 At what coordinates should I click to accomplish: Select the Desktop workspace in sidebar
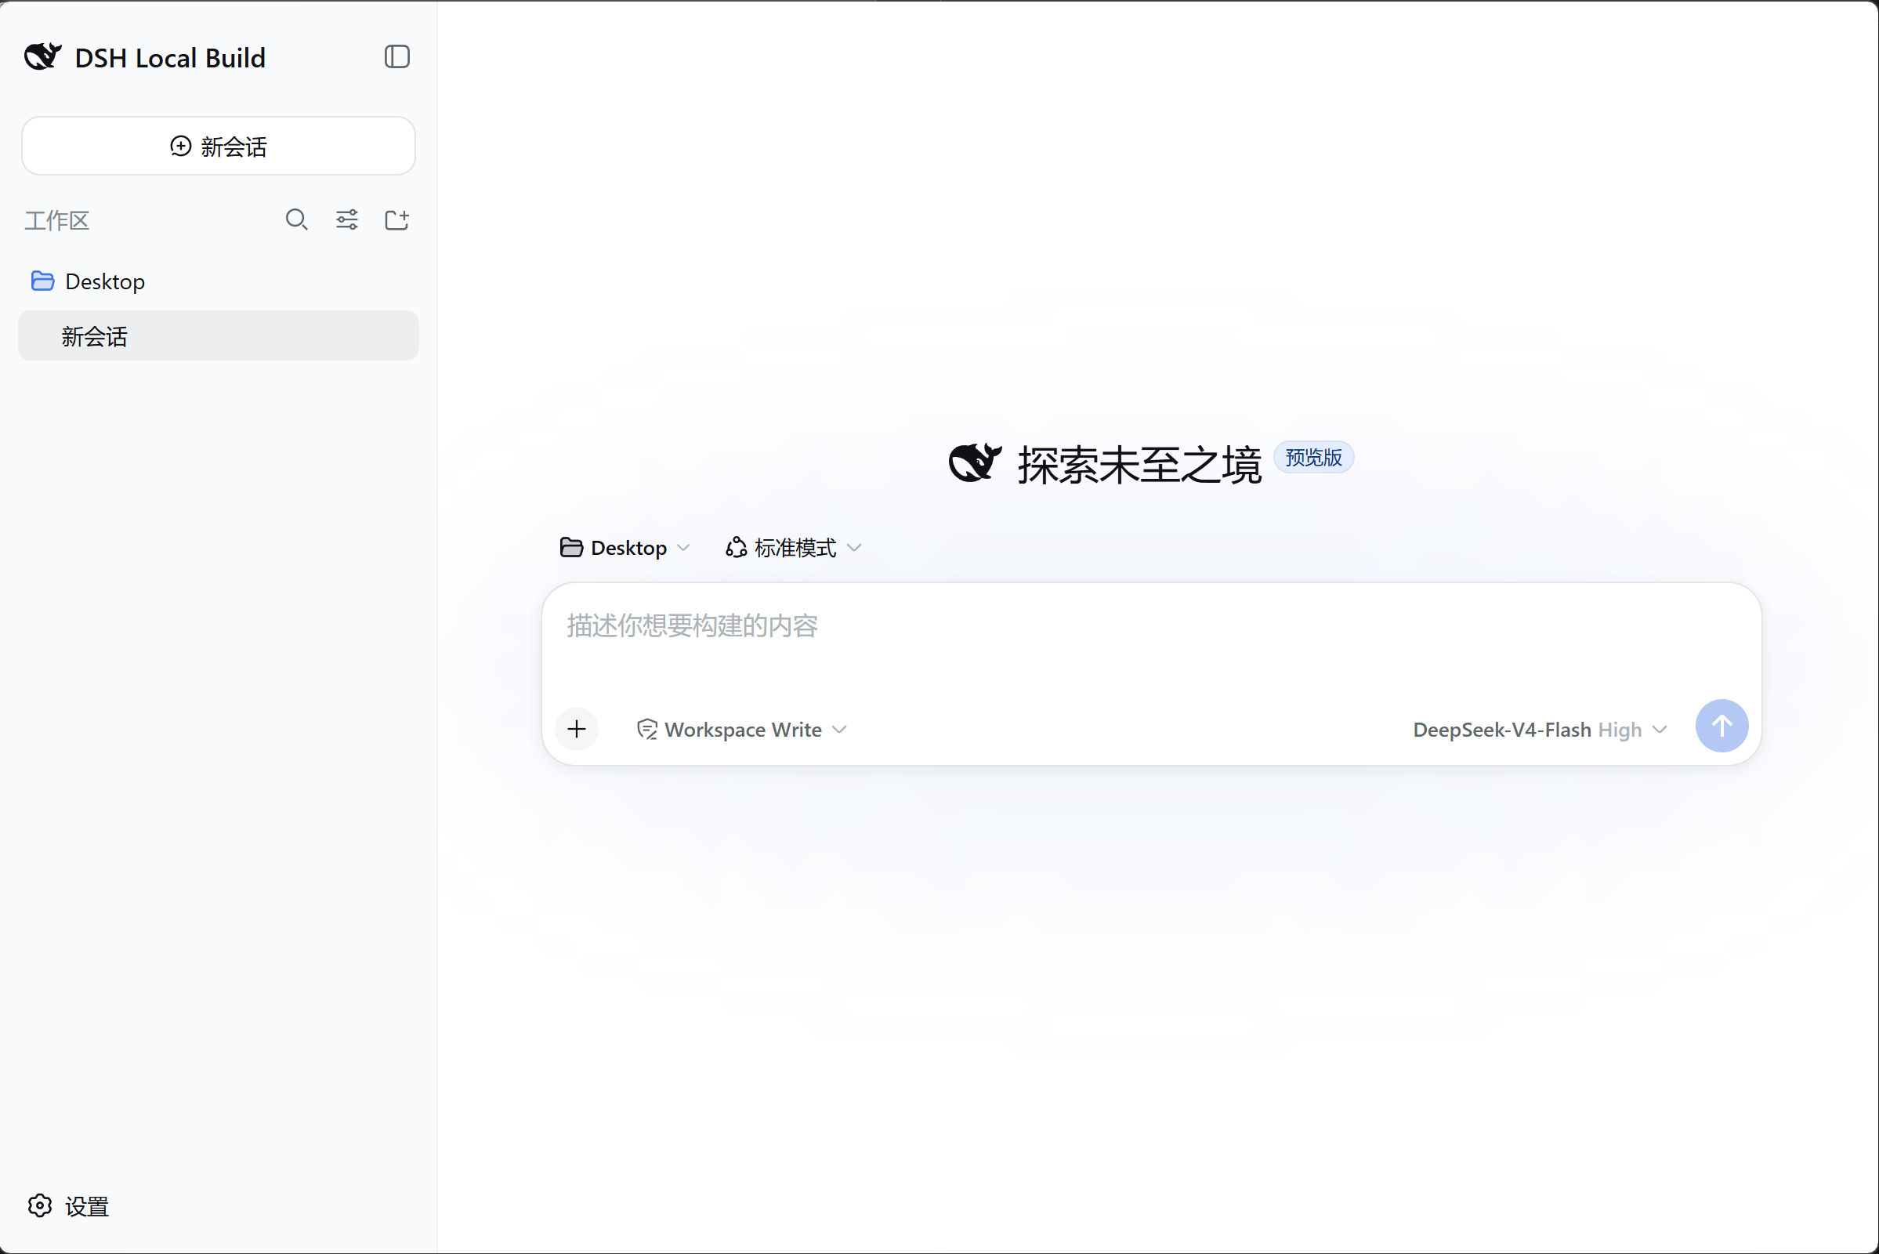click(x=219, y=281)
